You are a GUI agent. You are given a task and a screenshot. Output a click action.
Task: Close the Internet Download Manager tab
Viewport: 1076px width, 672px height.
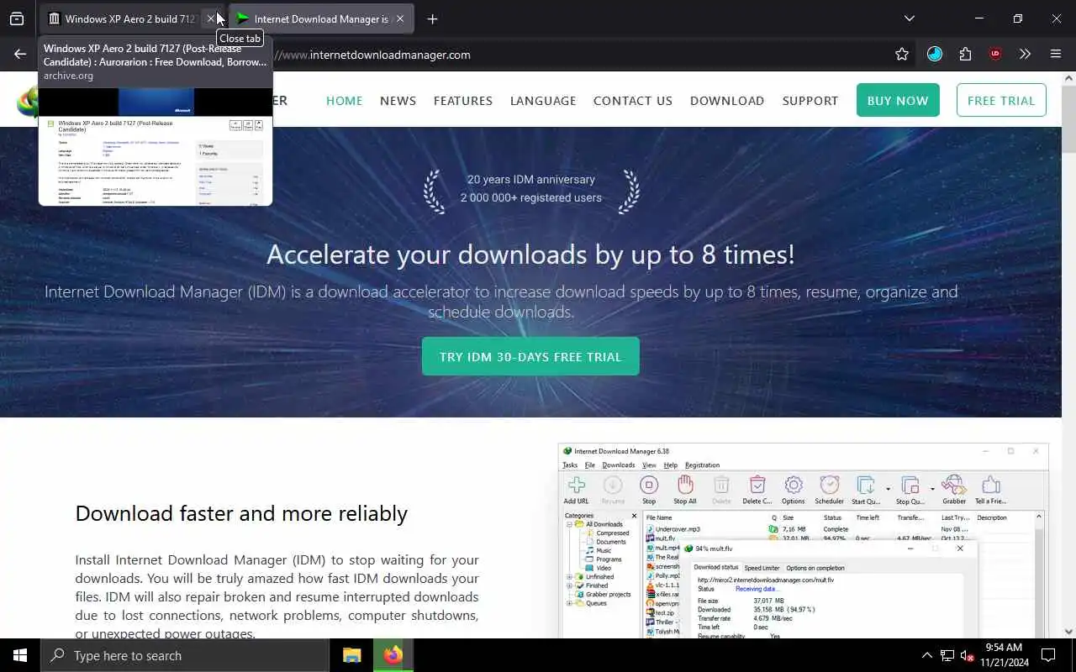[400, 18]
